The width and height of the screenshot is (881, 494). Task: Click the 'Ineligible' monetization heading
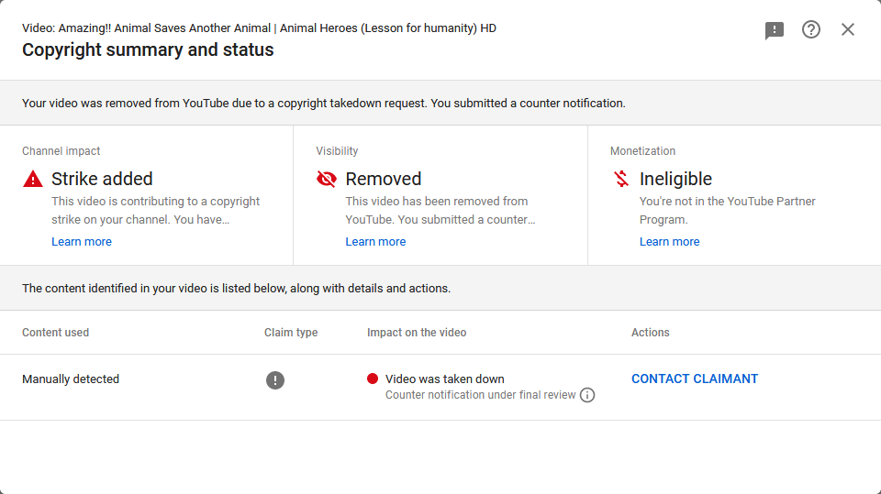click(676, 179)
